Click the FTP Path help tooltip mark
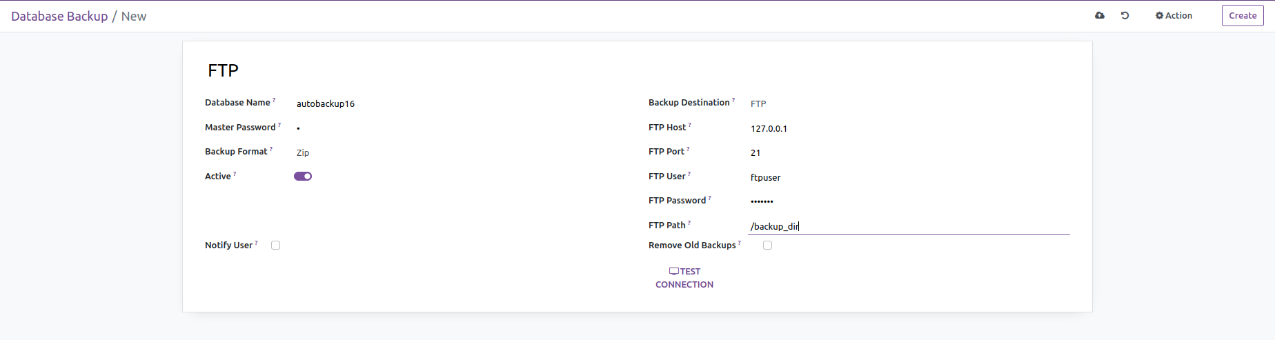The height and width of the screenshot is (340, 1275). tap(689, 223)
